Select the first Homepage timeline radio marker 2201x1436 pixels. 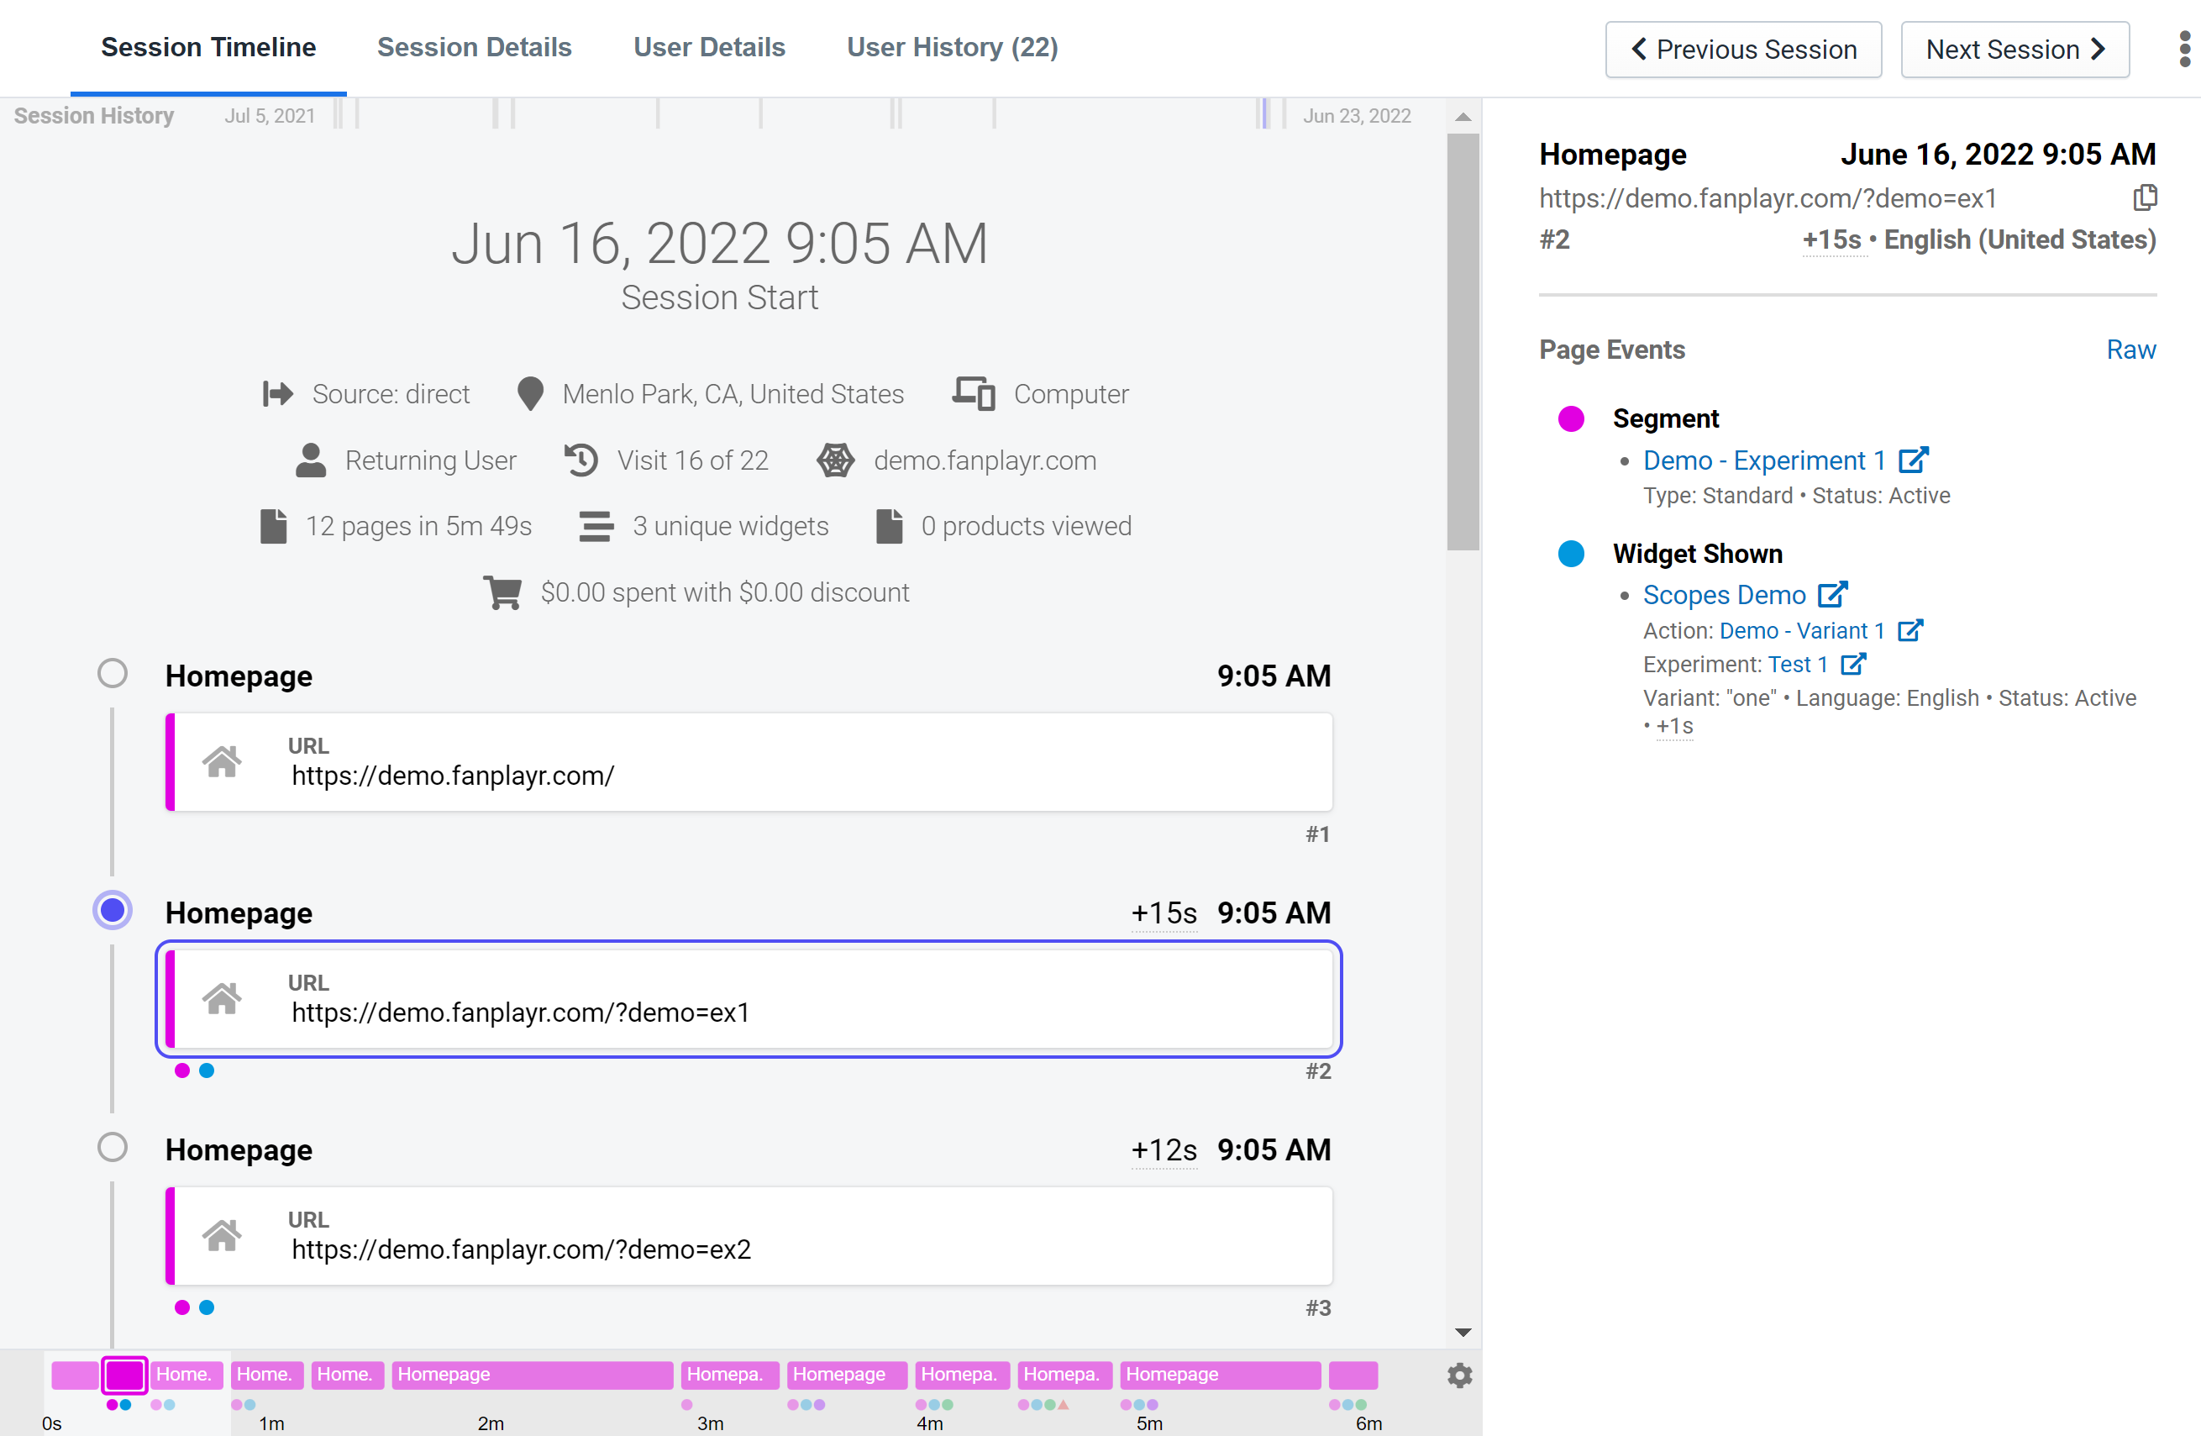coord(113,673)
